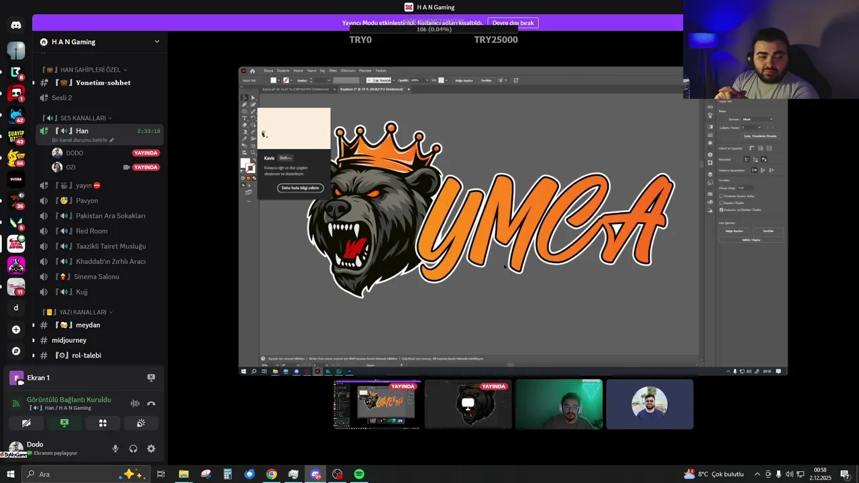859x483 pixels.
Task: Toggle the Discord camera on
Action: coord(26,423)
